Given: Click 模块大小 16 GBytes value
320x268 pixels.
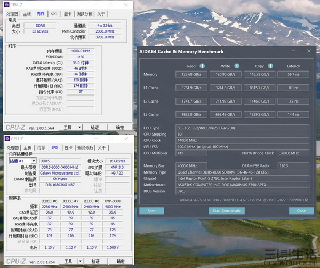Looking at the screenshot, I should click(117, 161).
